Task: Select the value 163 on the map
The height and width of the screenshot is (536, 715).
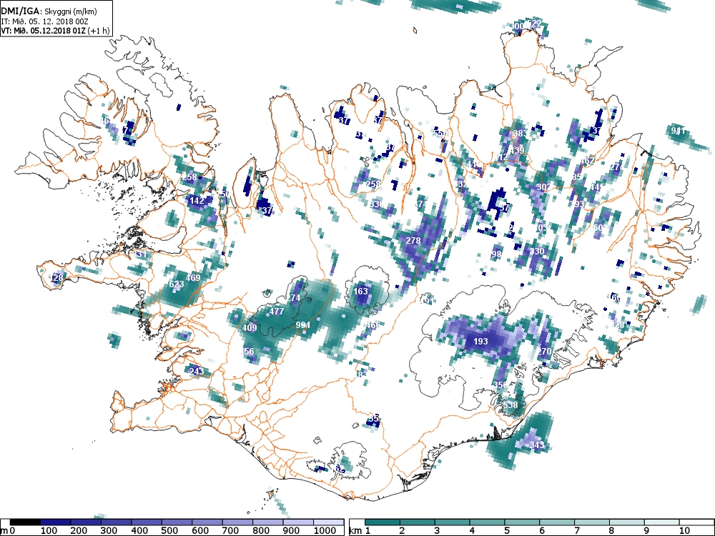Action: (x=360, y=292)
